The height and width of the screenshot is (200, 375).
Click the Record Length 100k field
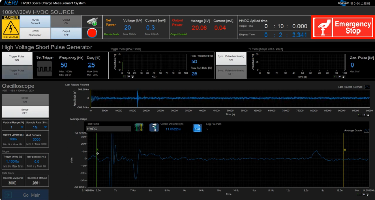coord(13,139)
